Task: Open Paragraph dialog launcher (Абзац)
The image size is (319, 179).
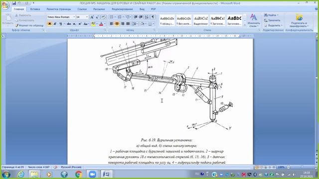Action: [x=155, y=30]
